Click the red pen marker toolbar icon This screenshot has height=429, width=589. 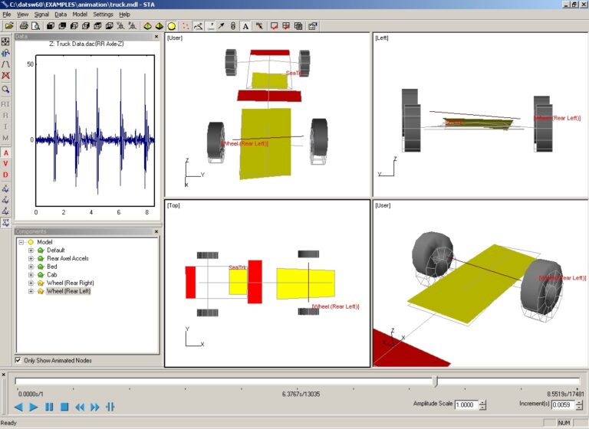tap(259, 26)
